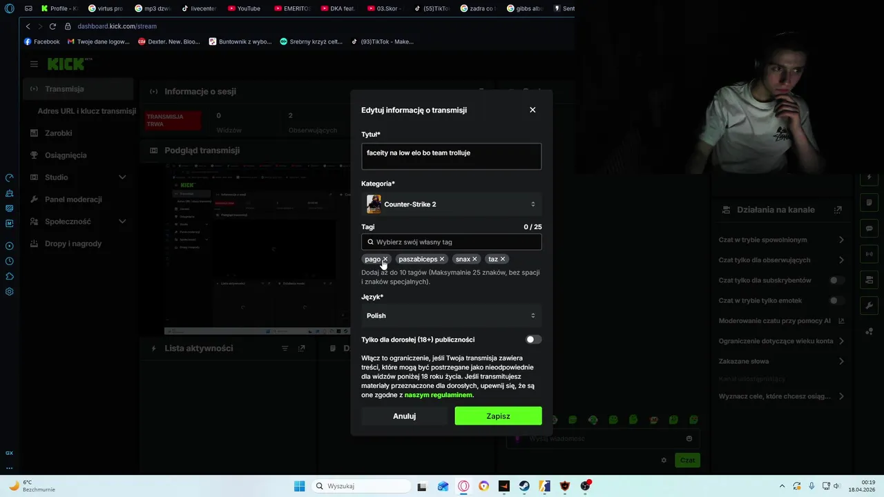The image size is (884, 497).
Task: Select Transmisja in the sidebar
Action: [x=77, y=89]
